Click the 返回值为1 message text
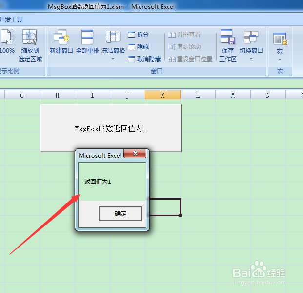This screenshot has width=303, height=293. (98, 182)
